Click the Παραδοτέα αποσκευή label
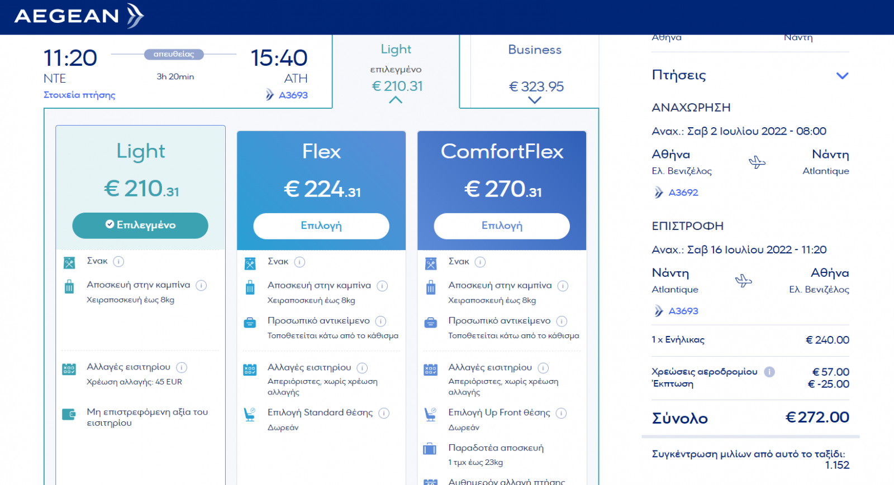Image resolution: width=894 pixels, height=485 pixels. click(496, 448)
